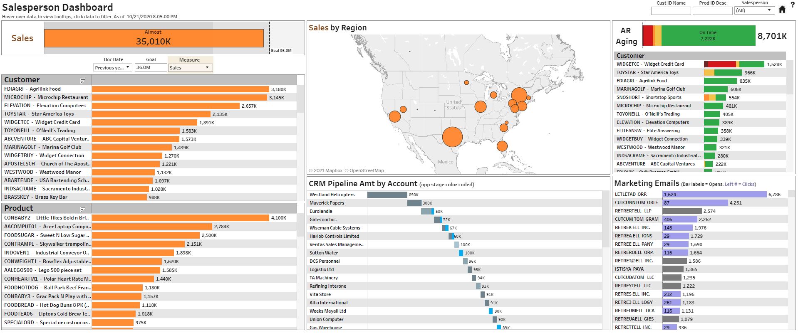798x333 pixels.
Task: Click the large Texas sales bubble on map
Action: pyautogui.click(x=452, y=137)
